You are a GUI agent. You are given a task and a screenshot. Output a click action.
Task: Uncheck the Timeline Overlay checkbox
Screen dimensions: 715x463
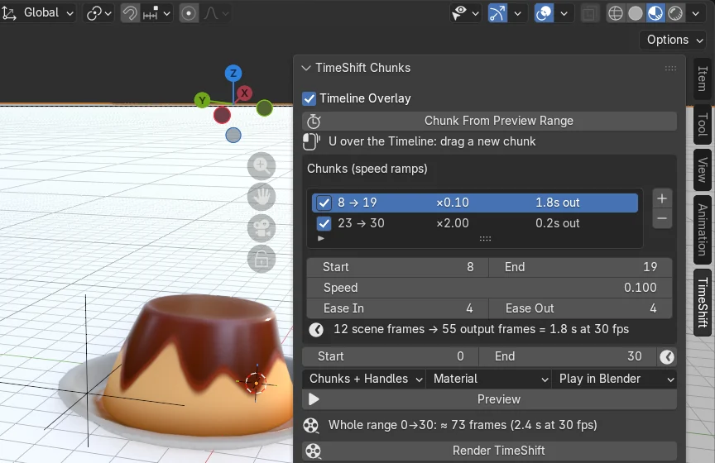click(x=310, y=98)
